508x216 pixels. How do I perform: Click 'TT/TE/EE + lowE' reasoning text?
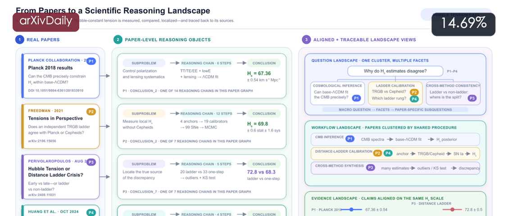[196, 71]
